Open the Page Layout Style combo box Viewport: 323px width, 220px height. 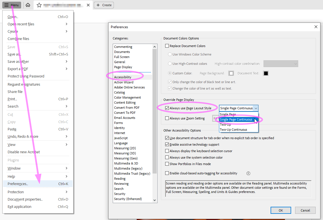click(256, 108)
